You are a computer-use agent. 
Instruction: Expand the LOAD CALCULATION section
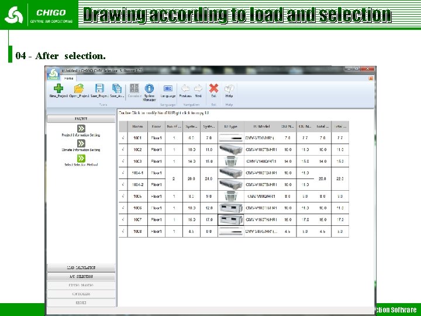[81, 267]
